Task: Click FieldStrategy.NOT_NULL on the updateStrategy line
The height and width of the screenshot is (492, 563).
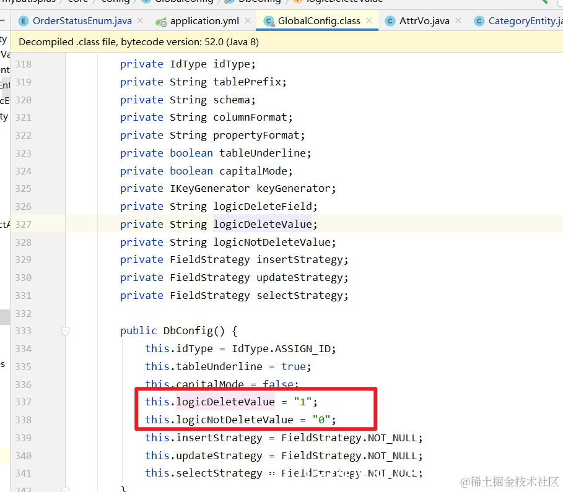Action: (349, 455)
